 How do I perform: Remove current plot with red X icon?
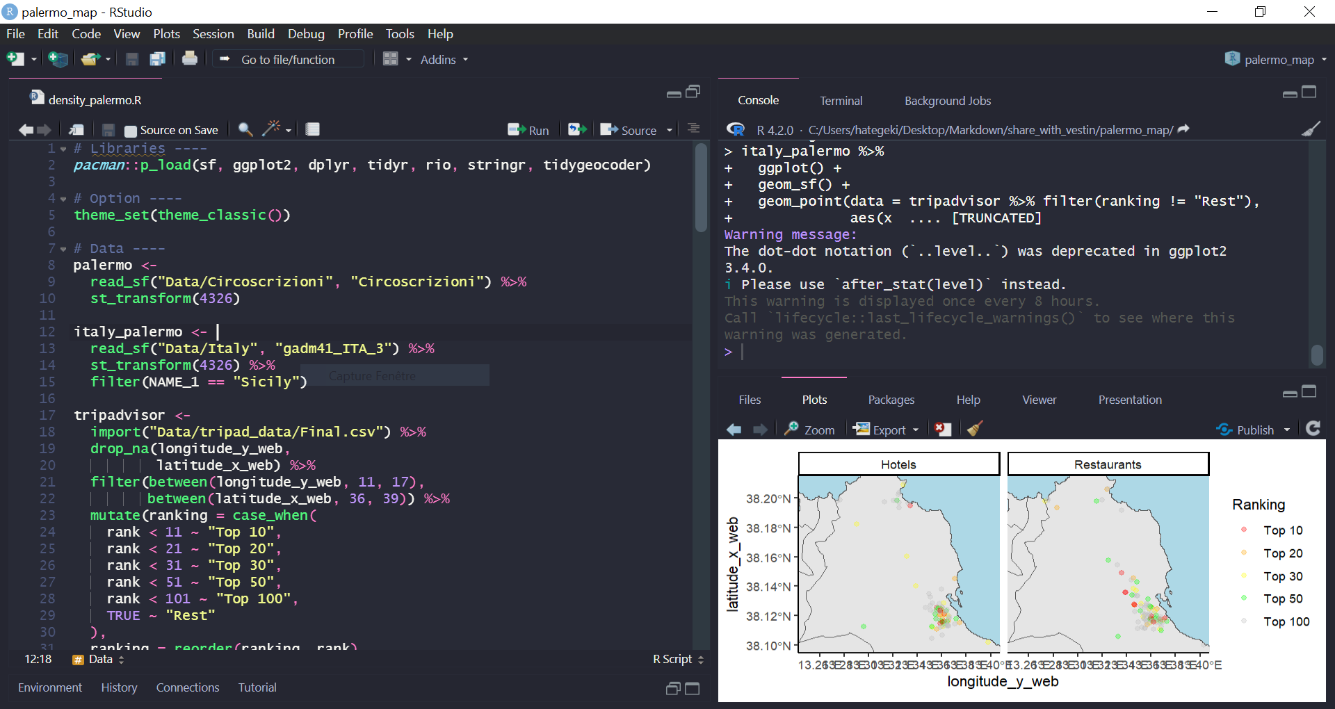click(x=942, y=430)
